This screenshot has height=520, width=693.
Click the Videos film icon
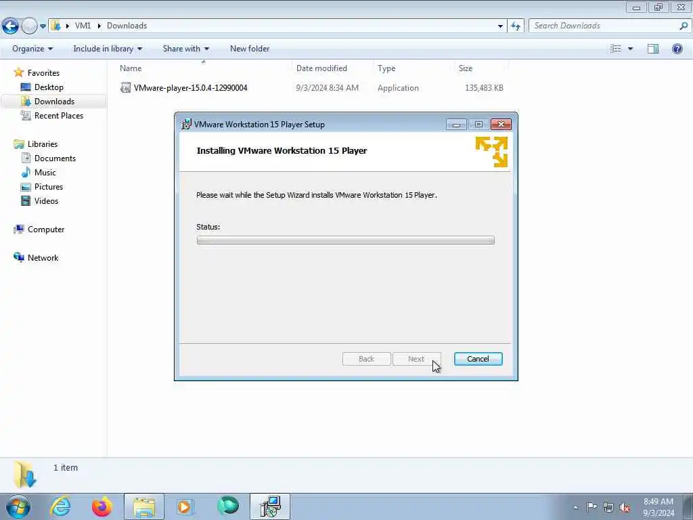26,200
